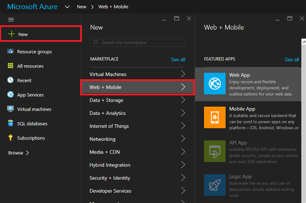Viewport: 306px width, 203px height.
Task: Close the New blade
Action: pos(189,18)
